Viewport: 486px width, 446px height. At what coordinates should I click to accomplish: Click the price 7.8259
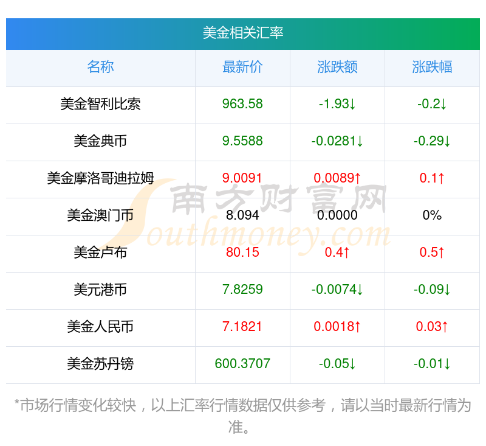[242, 290]
